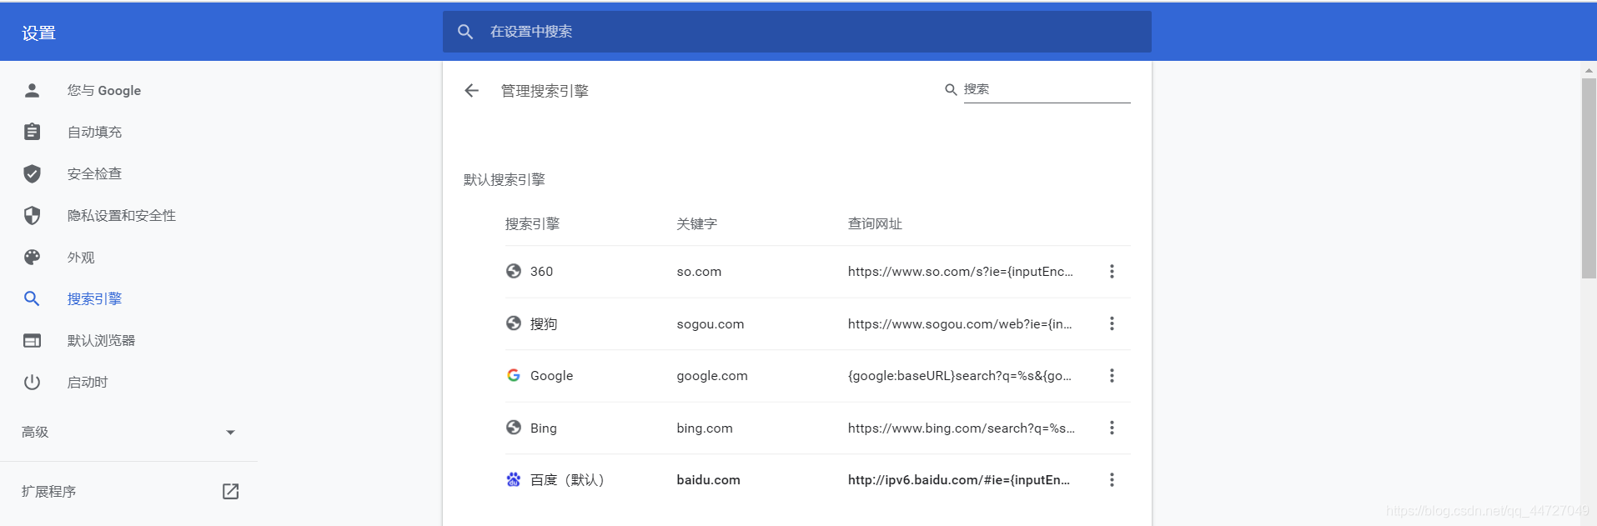This screenshot has height=526, width=1597.
Task: Click the Google logo icon in the list
Action: (514, 375)
